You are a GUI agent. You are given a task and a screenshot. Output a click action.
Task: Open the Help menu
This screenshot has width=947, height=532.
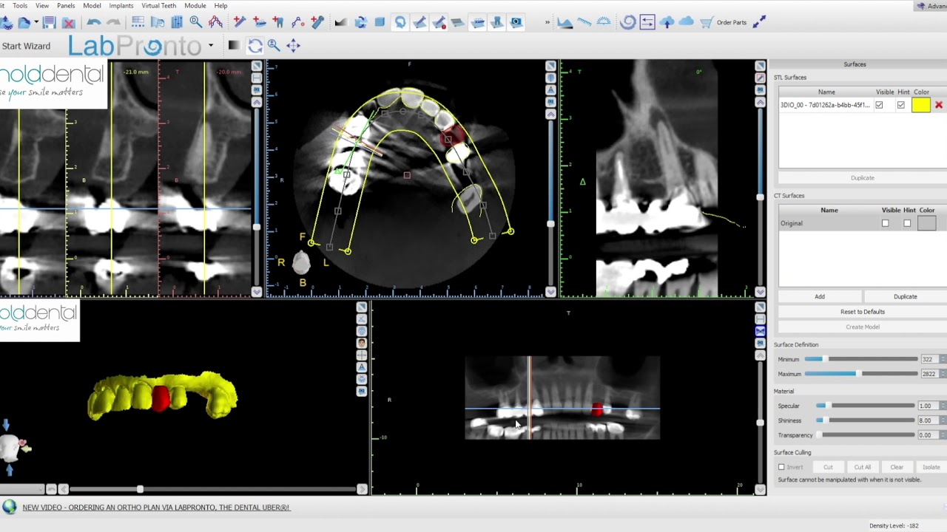[x=220, y=5]
